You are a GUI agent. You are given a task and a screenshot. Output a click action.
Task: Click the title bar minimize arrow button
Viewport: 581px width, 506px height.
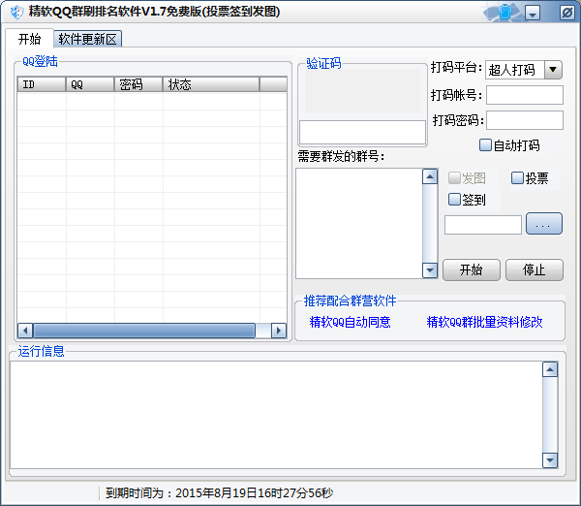point(533,14)
